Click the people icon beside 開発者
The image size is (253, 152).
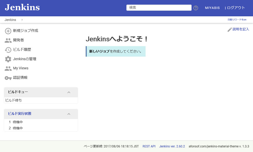pos(8,40)
